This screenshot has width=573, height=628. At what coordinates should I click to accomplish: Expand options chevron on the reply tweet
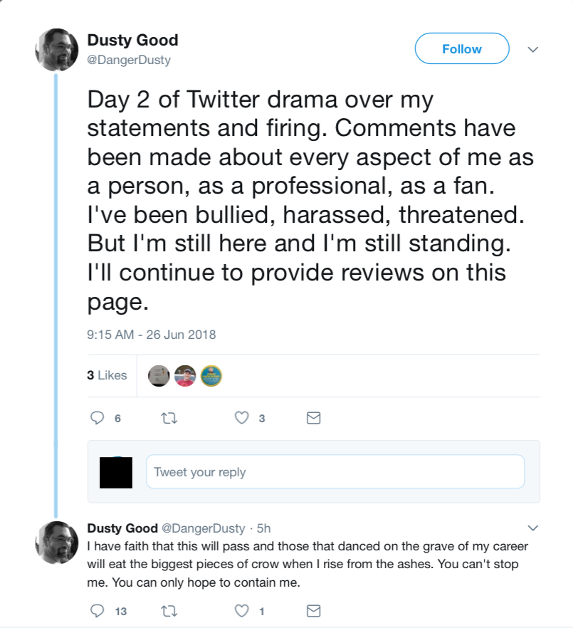click(x=532, y=528)
